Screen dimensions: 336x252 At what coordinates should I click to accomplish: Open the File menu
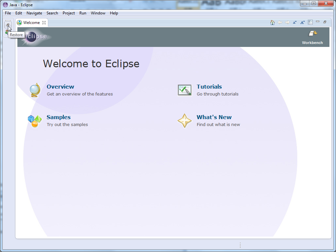(x=8, y=13)
